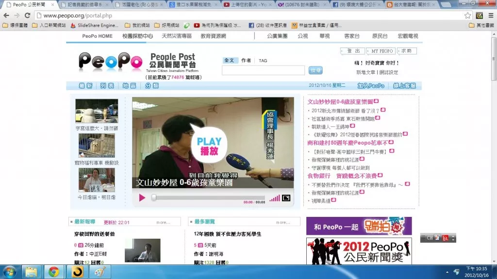497x279 pixels.
Task: Open the Chrome menu icon
Action: 491,15
